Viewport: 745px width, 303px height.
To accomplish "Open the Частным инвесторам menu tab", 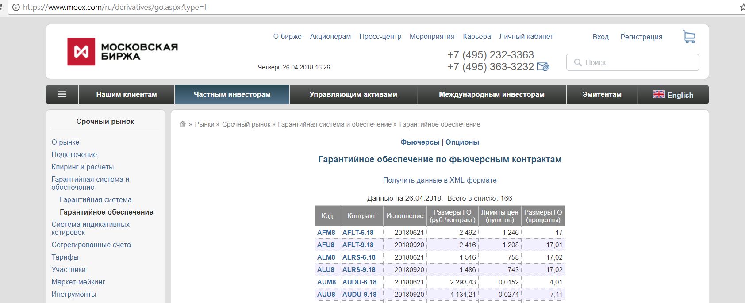I will tap(232, 95).
